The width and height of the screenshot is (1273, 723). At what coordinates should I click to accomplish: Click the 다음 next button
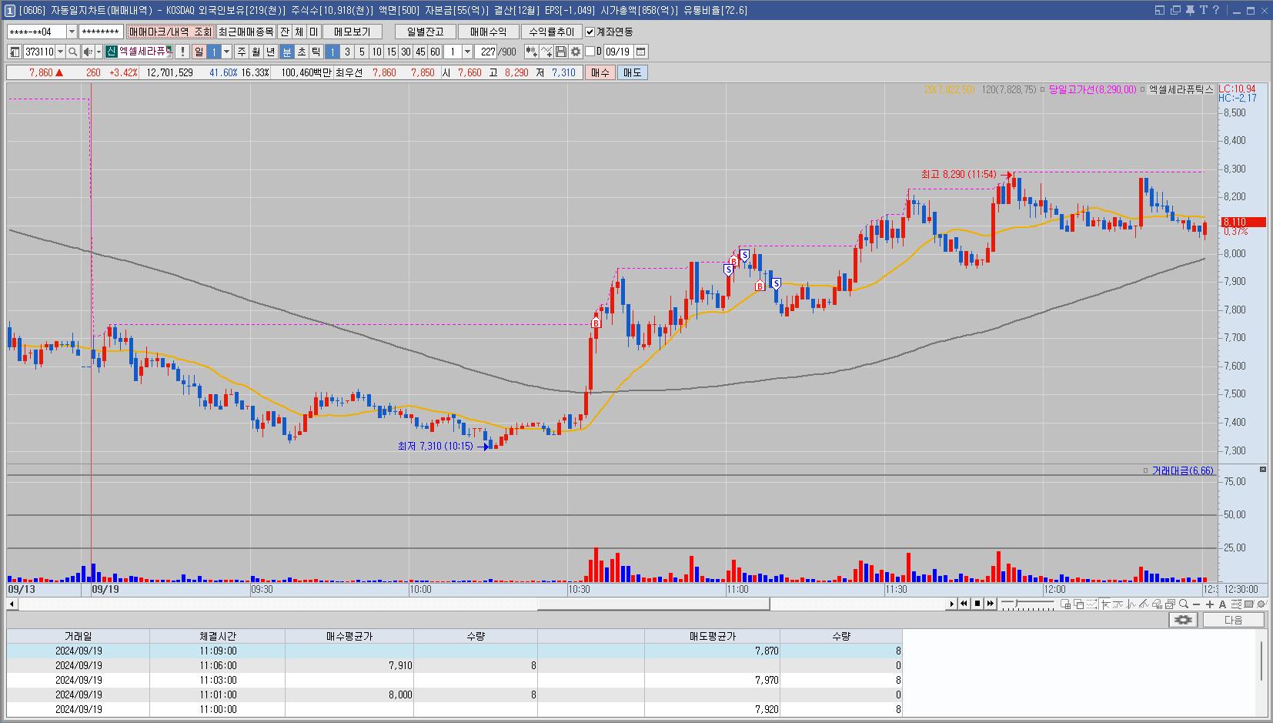pyautogui.click(x=1233, y=620)
